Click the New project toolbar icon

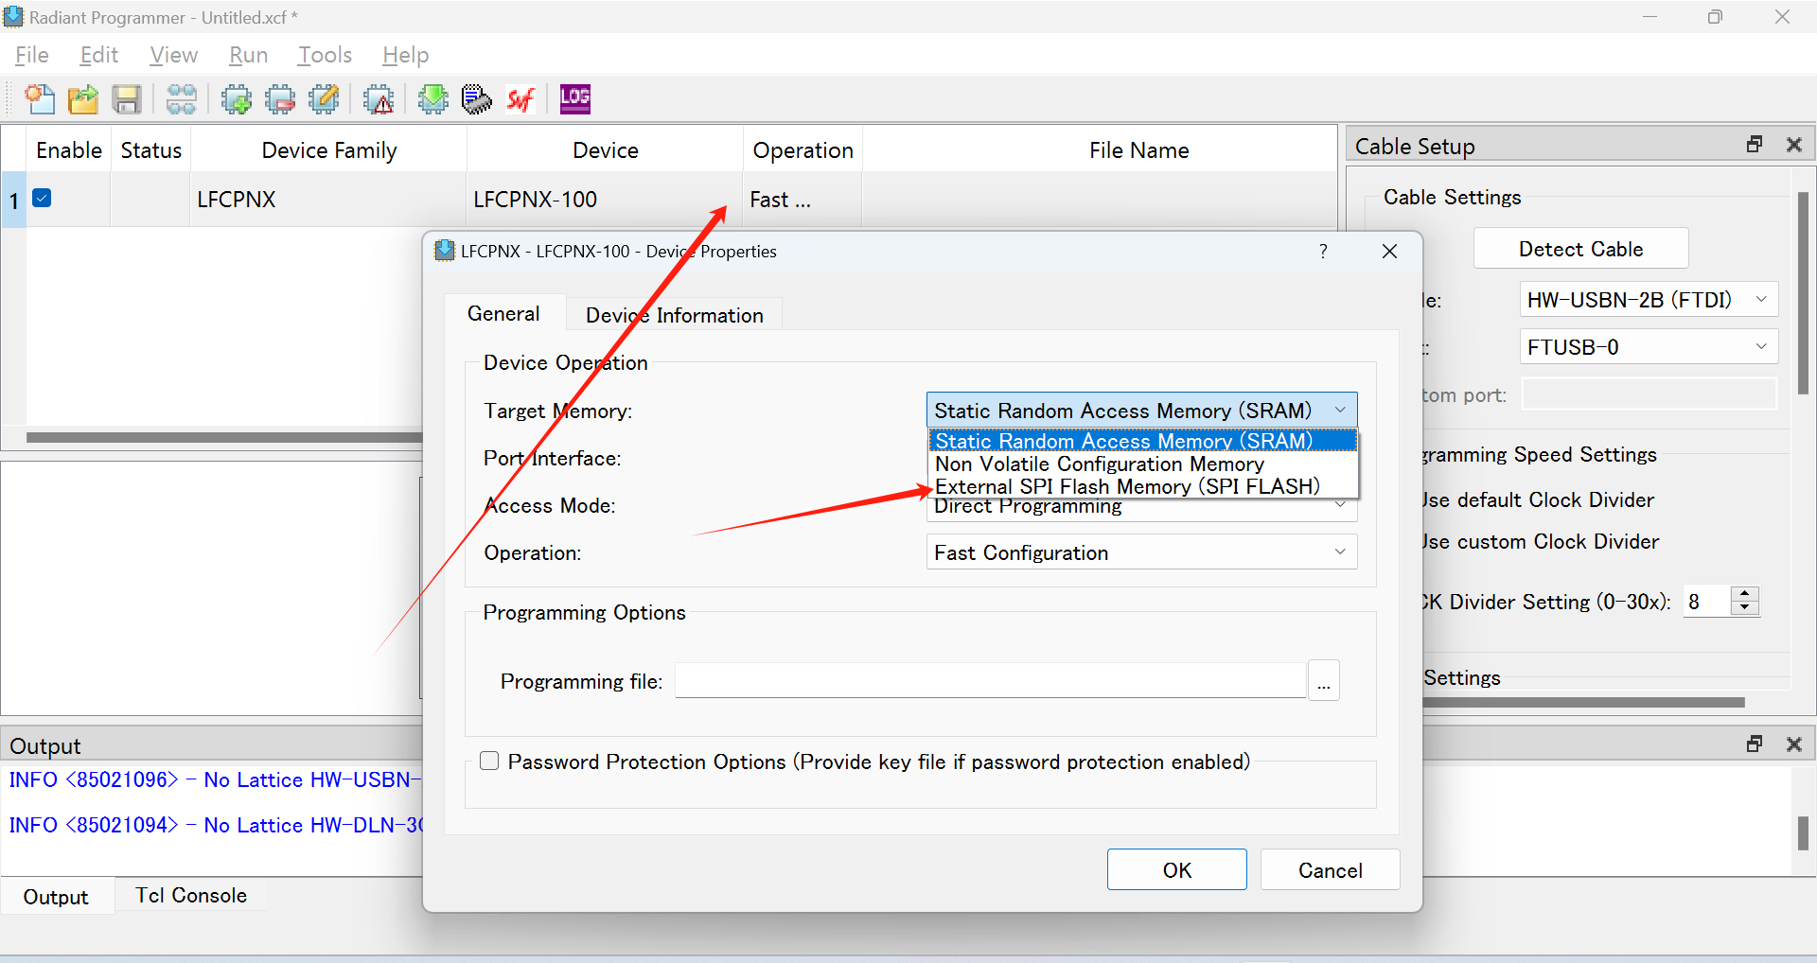40,99
